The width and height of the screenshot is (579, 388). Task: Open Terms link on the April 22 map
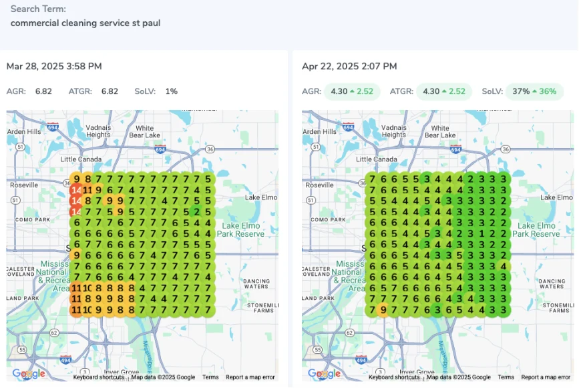coord(506,377)
